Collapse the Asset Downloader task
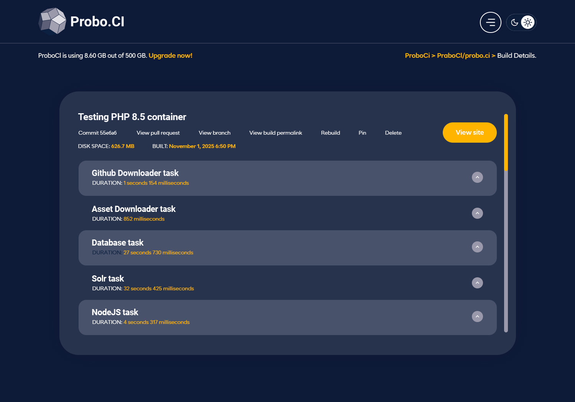The height and width of the screenshot is (402, 575). coord(477,213)
